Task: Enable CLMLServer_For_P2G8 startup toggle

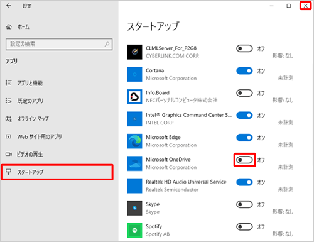Action: click(244, 48)
